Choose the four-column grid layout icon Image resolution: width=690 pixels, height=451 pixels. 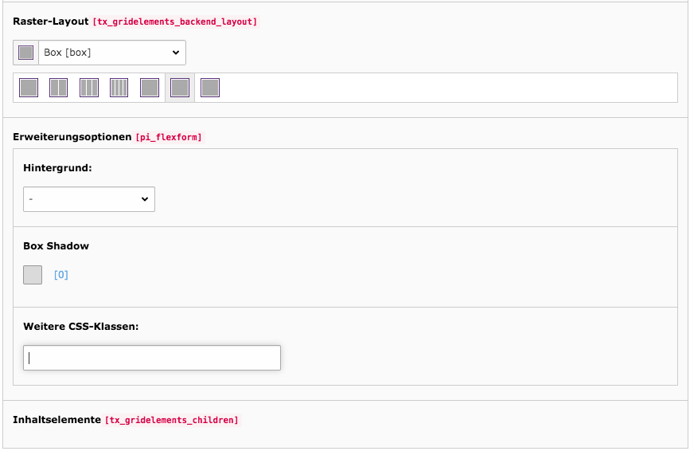click(119, 88)
